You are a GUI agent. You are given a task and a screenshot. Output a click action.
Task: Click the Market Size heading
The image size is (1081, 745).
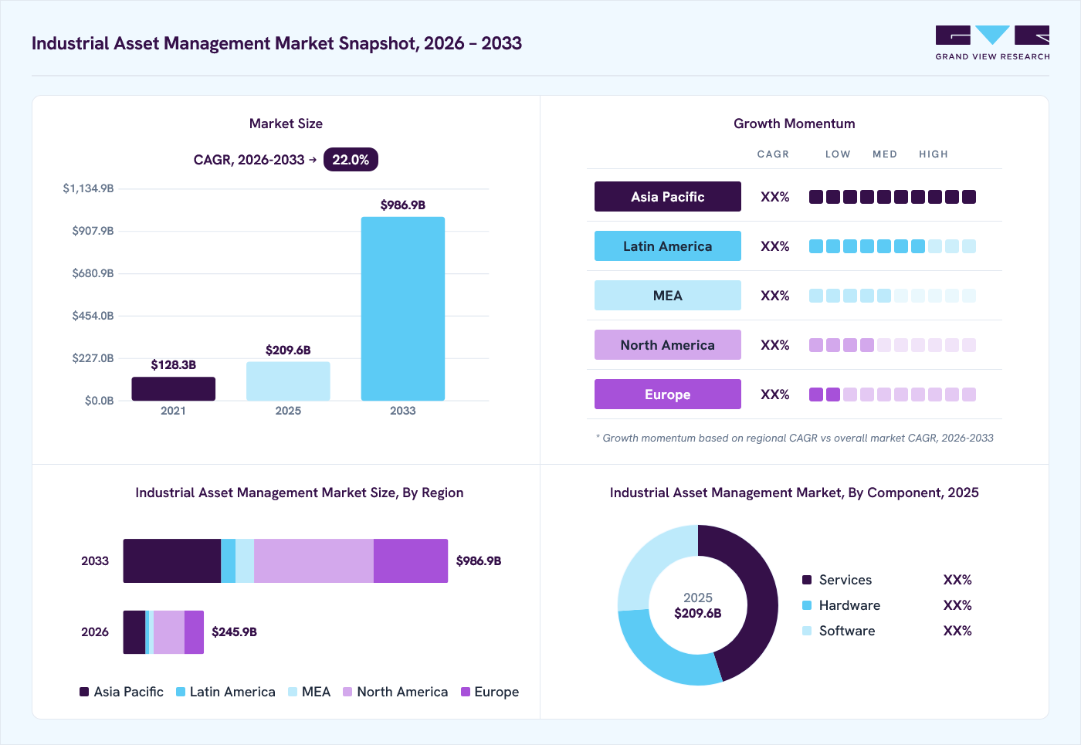point(286,124)
